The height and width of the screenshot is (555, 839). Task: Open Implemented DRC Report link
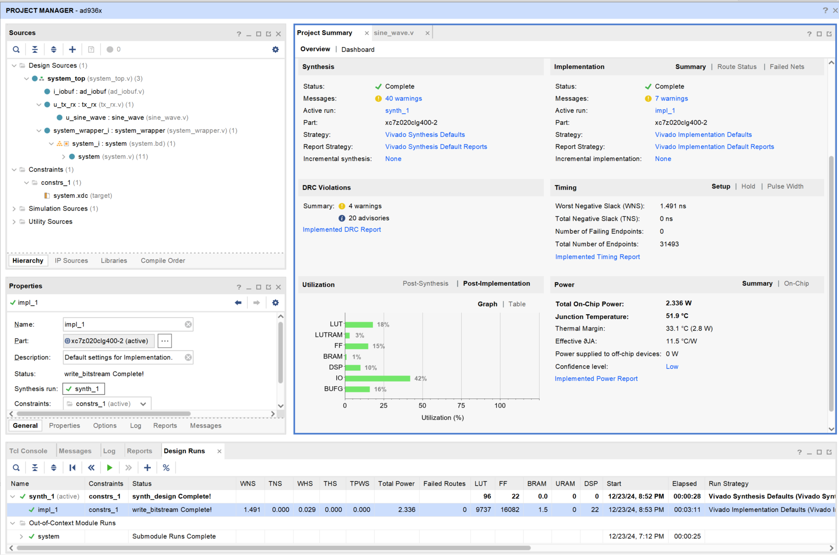[342, 230]
